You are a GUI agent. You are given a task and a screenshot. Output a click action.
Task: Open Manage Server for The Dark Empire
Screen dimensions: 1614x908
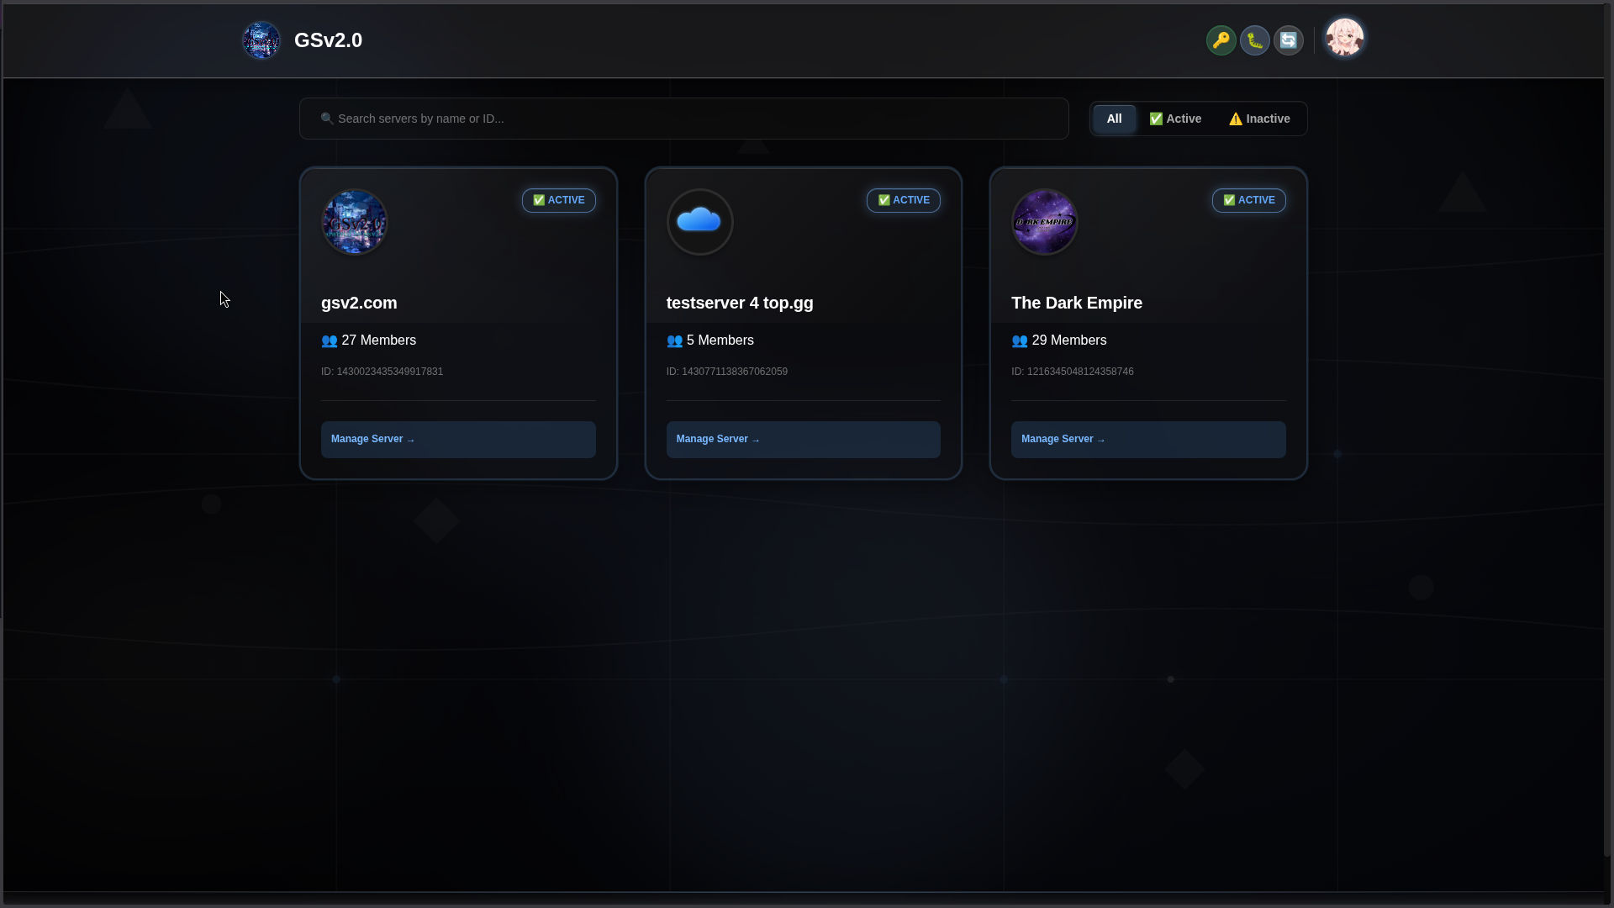point(1147,439)
